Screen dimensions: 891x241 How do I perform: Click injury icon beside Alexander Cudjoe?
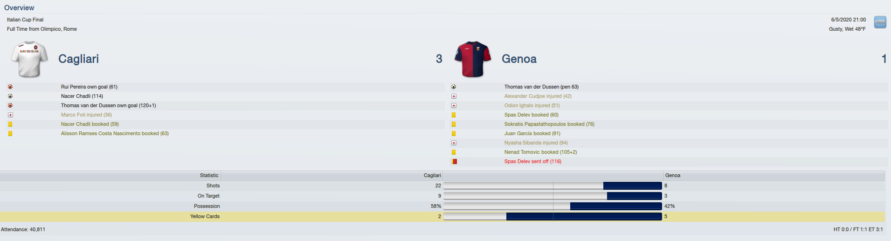pyautogui.click(x=454, y=96)
